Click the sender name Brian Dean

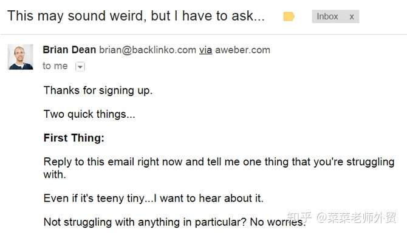click(69, 50)
